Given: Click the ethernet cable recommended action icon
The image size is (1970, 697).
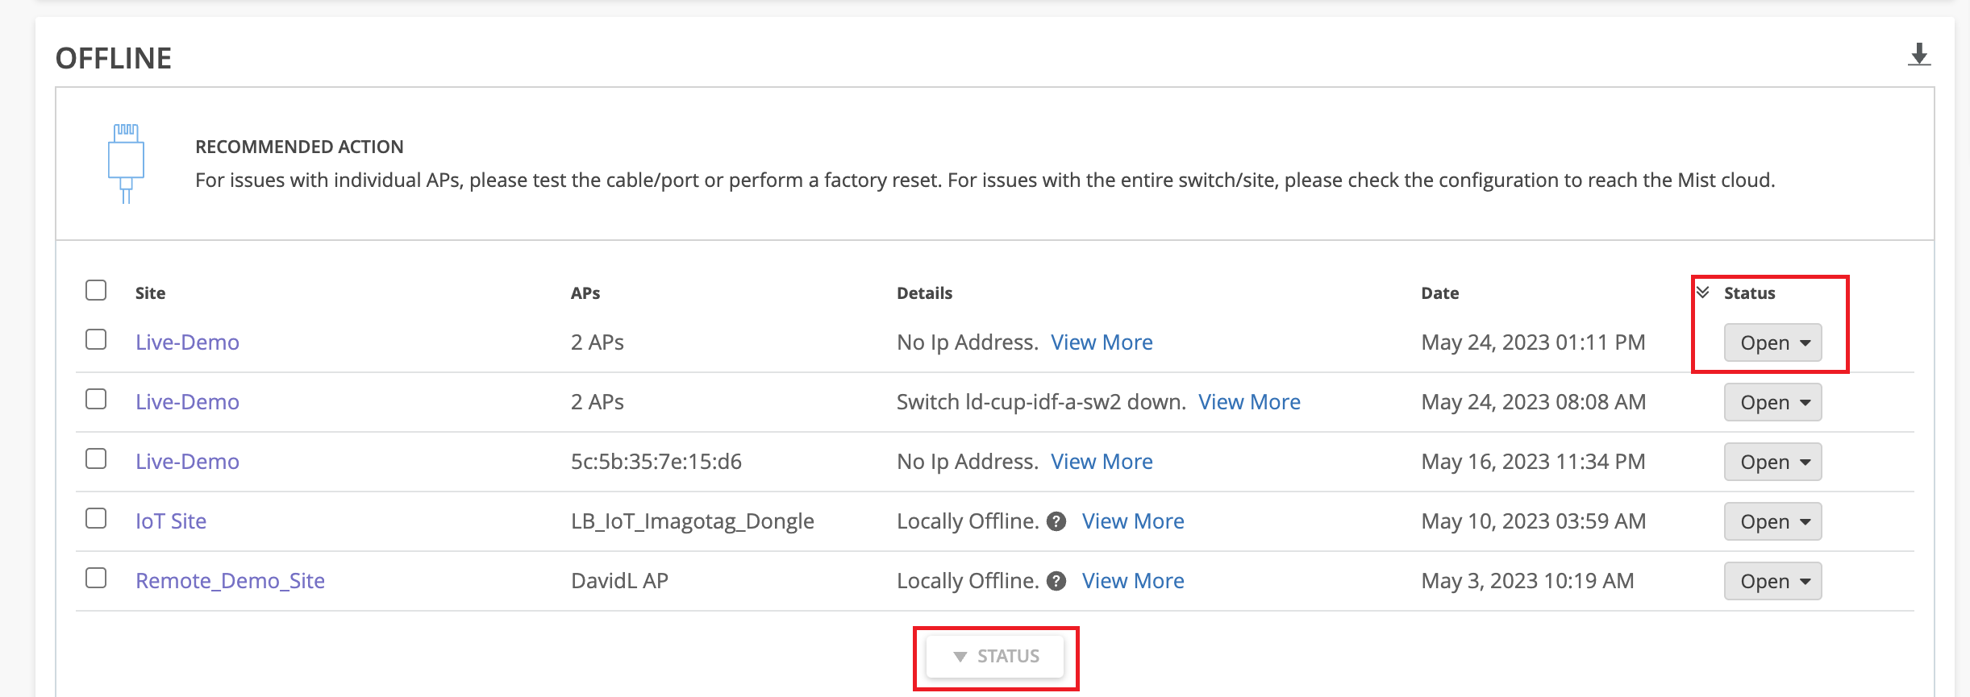Looking at the screenshot, I should pyautogui.click(x=126, y=164).
